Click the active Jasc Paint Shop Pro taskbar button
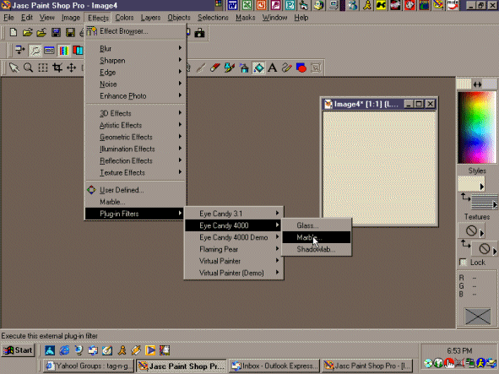This screenshot has height=374, width=499. pyautogui.click(x=182, y=366)
